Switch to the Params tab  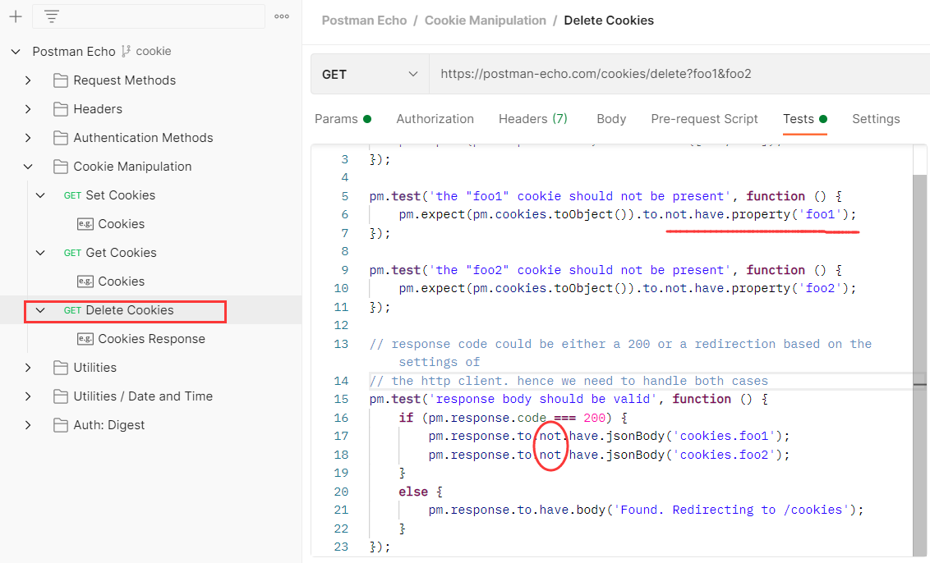click(336, 119)
